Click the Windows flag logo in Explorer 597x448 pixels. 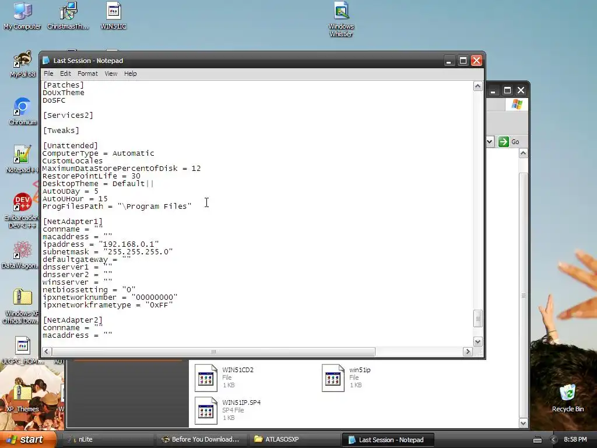pos(517,104)
